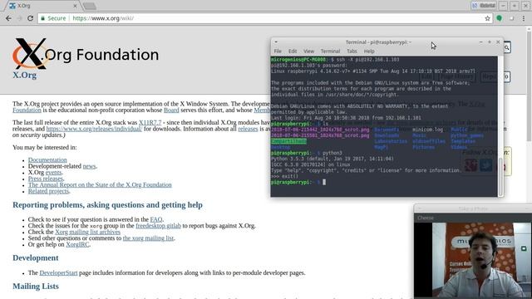Go back using the browser back arrow
532x299 pixels.
[x=8, y=18]
